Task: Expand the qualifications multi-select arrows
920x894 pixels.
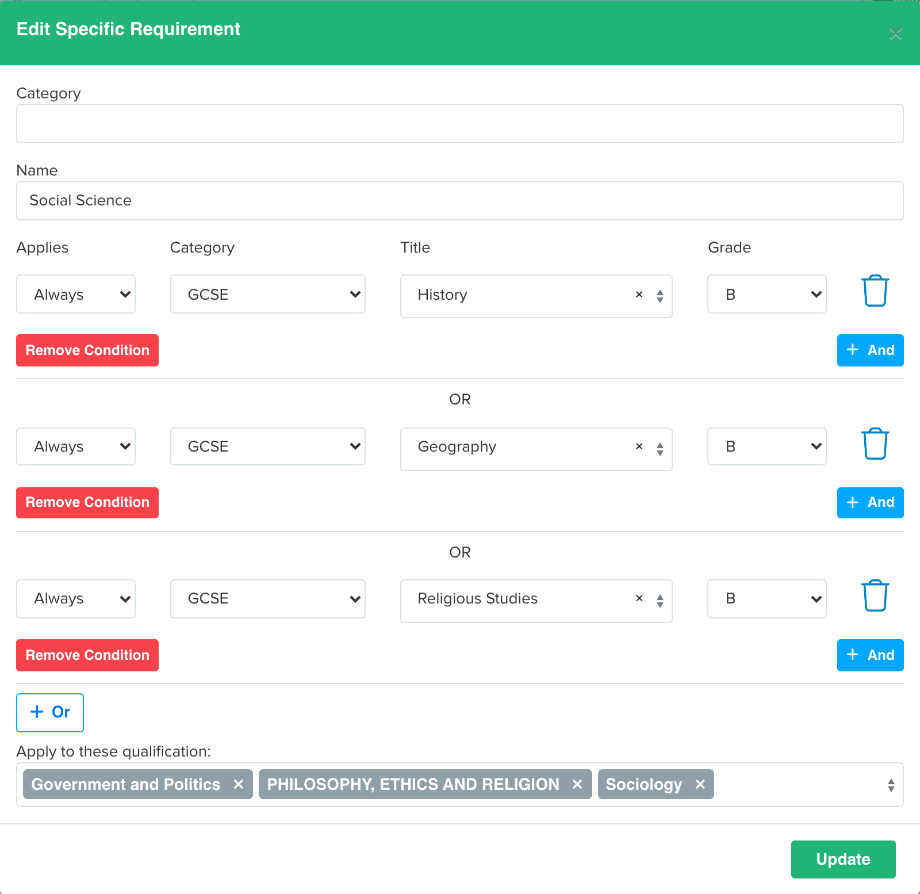Action: coord(891,785)
